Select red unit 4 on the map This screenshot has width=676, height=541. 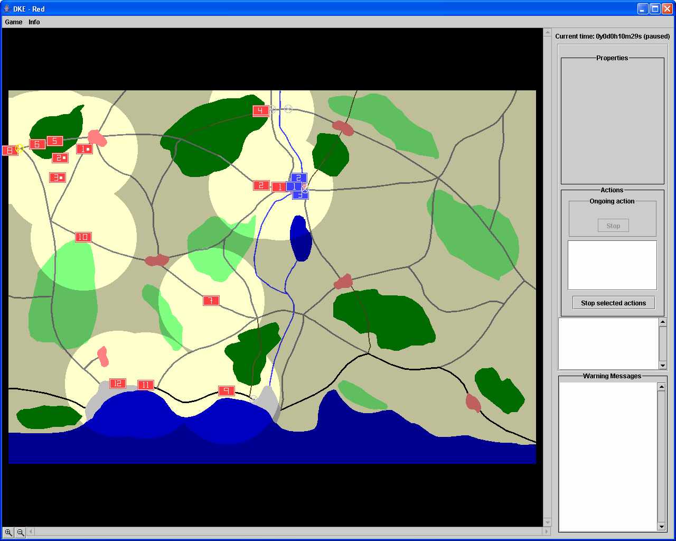(x=260, y=110)
